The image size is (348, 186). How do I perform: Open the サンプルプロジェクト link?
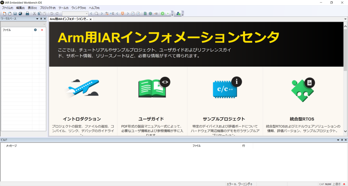click(x=224, y=119)
